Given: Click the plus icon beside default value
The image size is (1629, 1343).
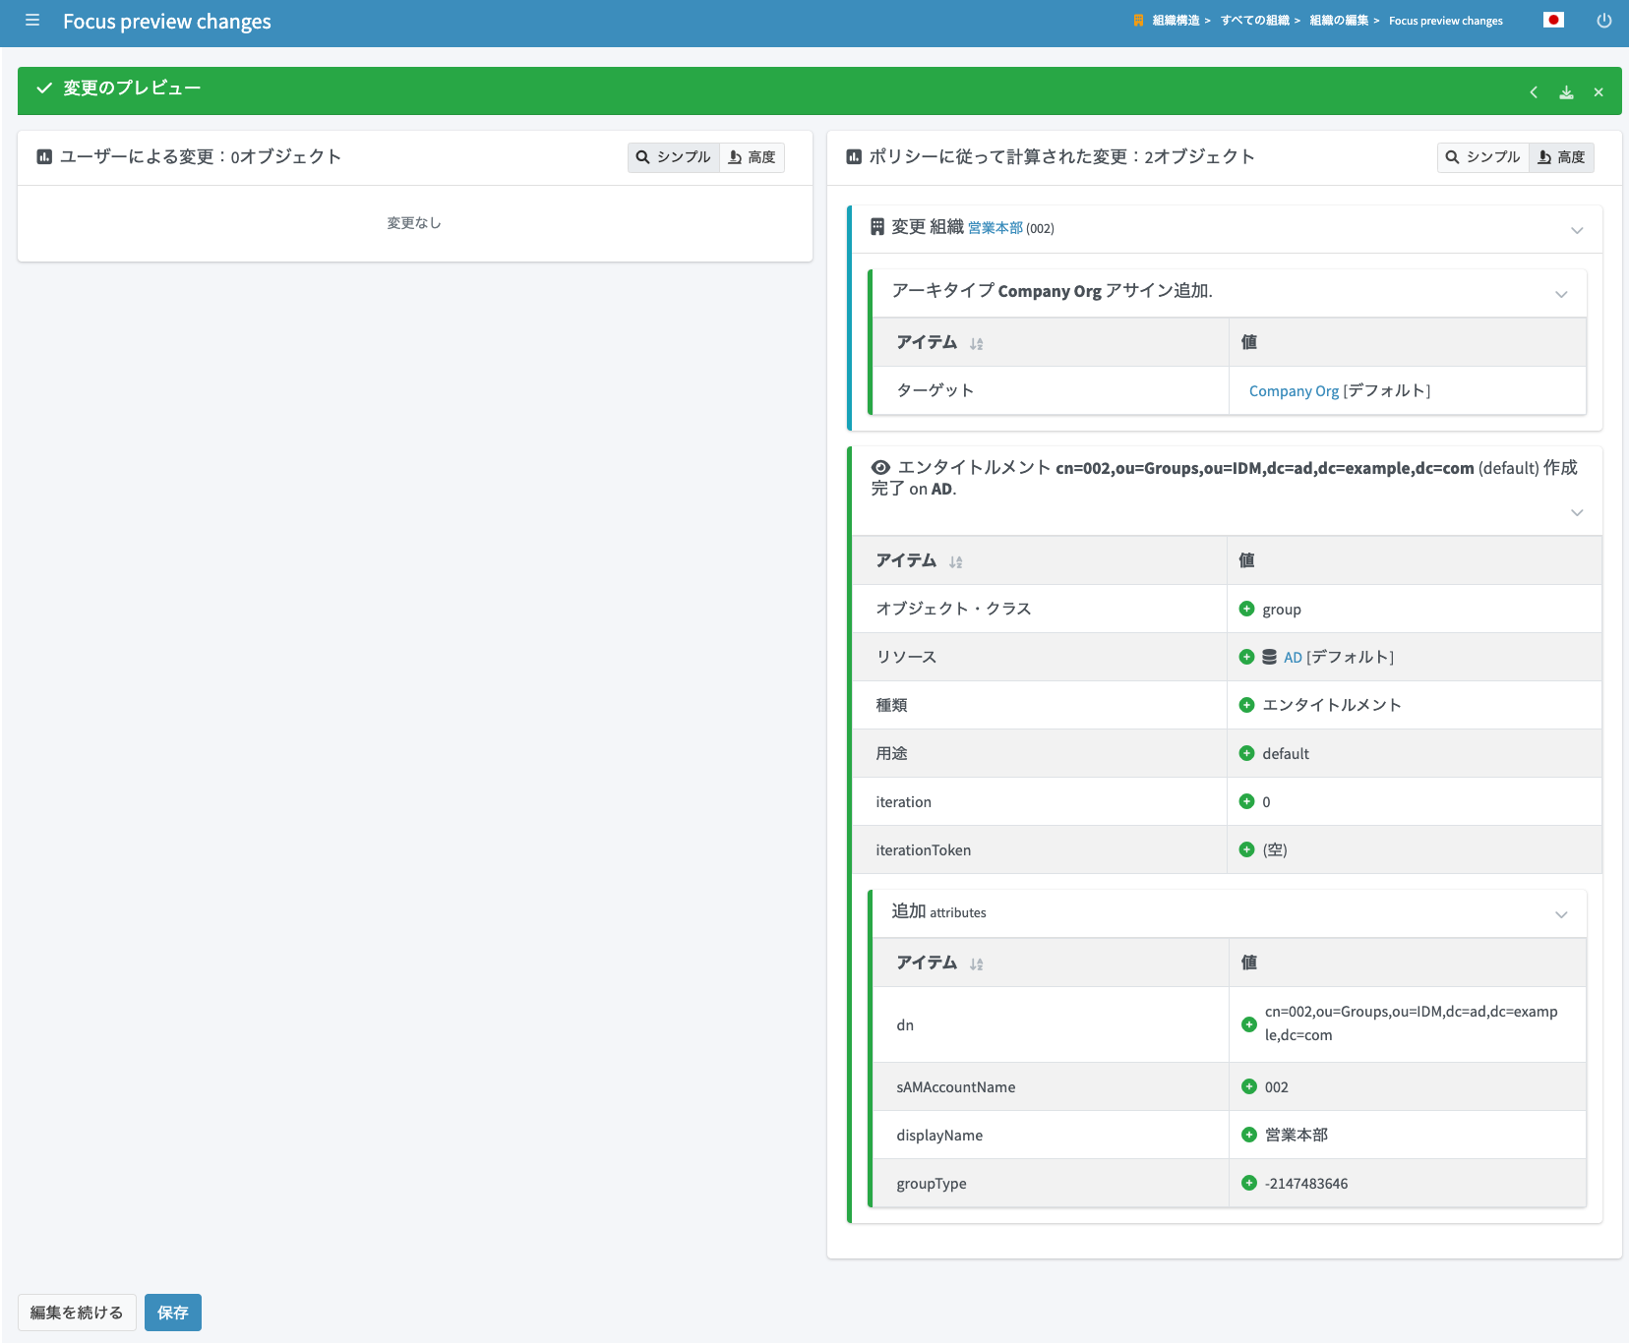Looking at the screenshot, I should (x=1246, y=753).
